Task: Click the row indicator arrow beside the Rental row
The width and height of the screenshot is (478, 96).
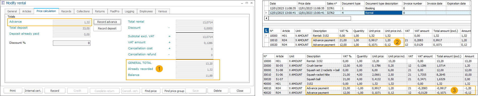Action: click(x=266, y=13)
